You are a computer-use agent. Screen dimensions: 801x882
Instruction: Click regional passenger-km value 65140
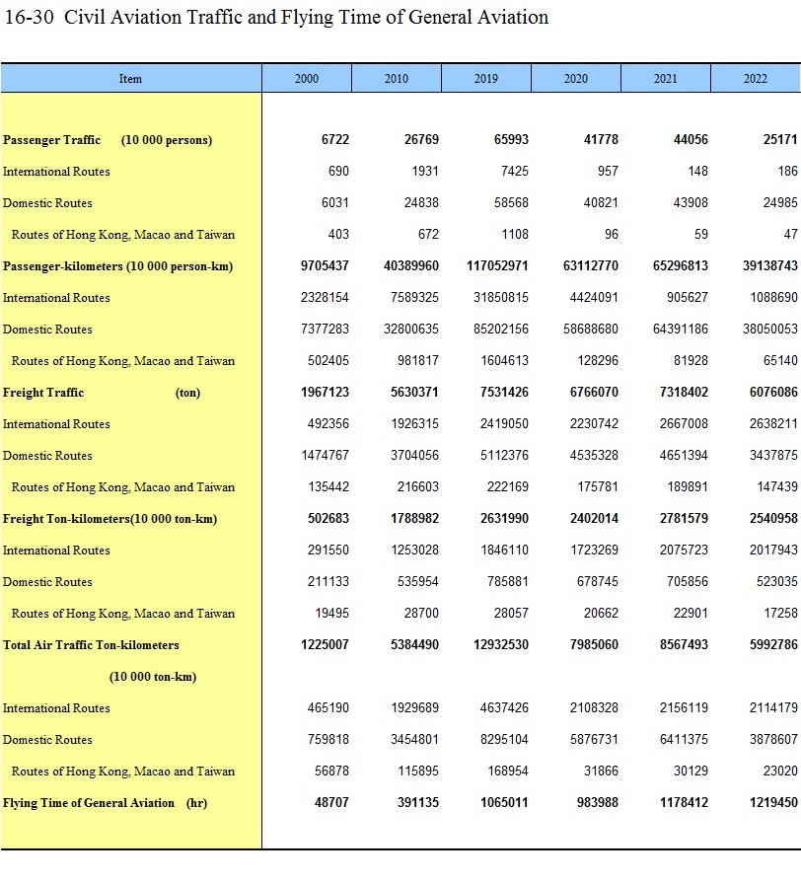(x=780, y=360)
